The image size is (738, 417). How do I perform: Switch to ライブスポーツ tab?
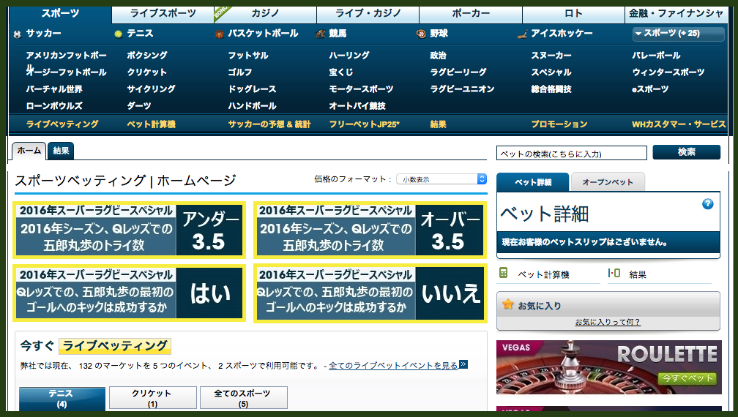163,14
